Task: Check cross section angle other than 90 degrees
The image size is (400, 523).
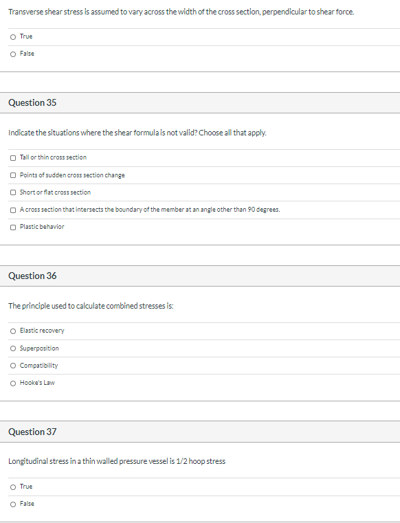Action: [13, 210]
